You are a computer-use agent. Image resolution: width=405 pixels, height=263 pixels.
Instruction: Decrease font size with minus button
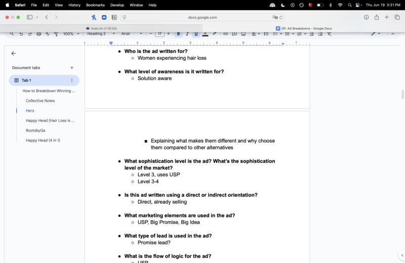pos(151,34)
